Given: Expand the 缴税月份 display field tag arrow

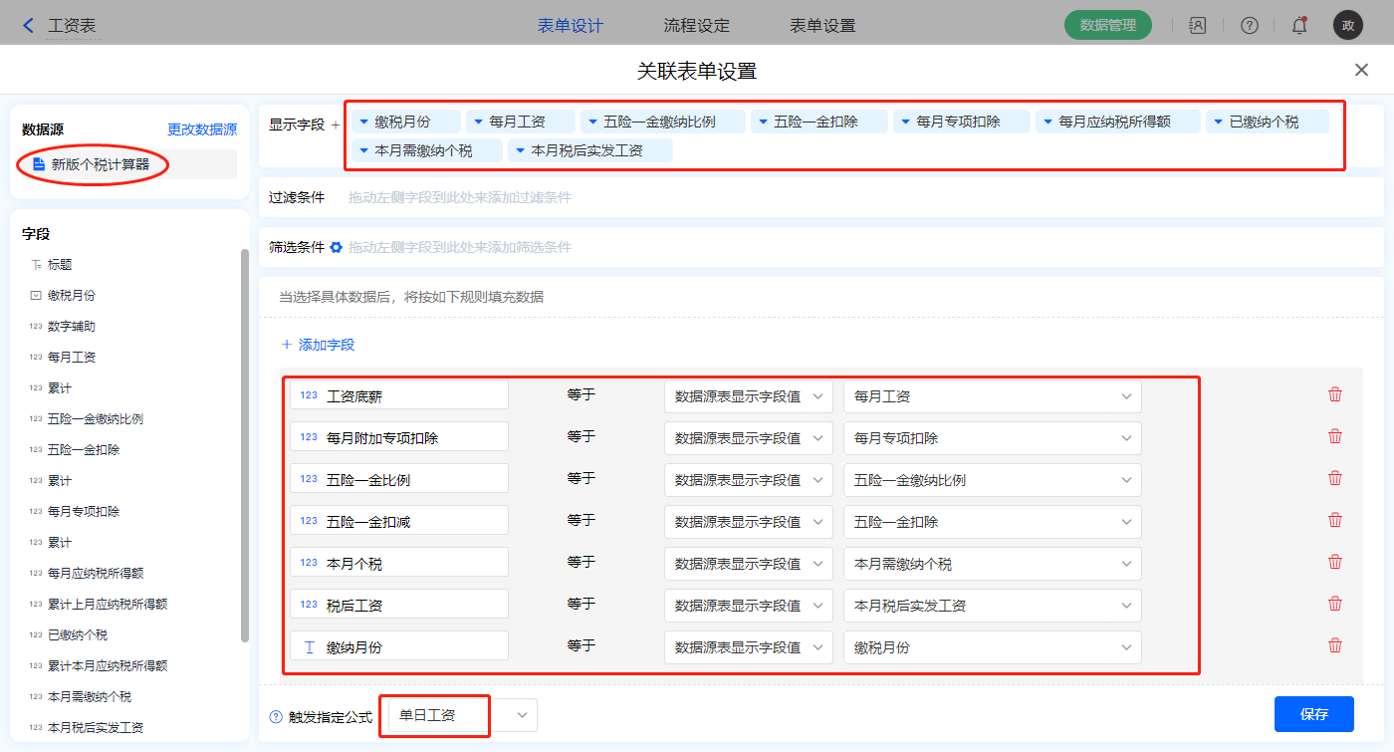Looking at the screenshot, I should 364,123.
